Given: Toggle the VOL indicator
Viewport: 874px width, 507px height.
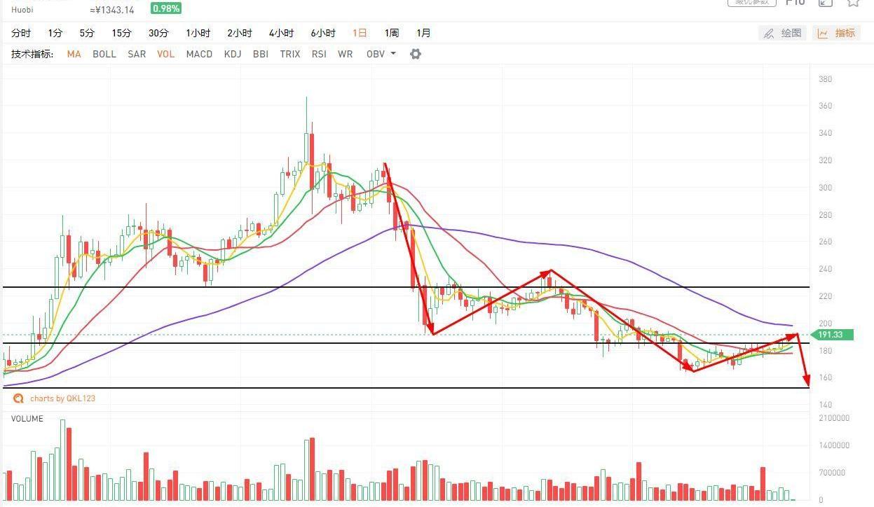Looking at the screenshot, I should 165,54.
